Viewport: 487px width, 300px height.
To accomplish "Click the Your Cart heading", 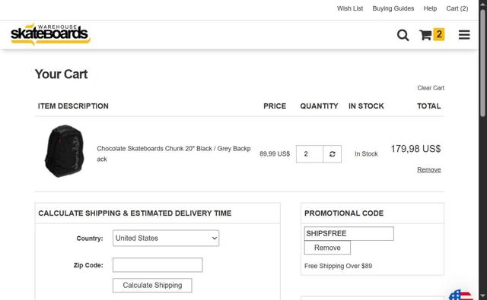I will pos(61,74).
